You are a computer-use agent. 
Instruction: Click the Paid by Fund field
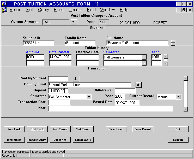[90, 85]
